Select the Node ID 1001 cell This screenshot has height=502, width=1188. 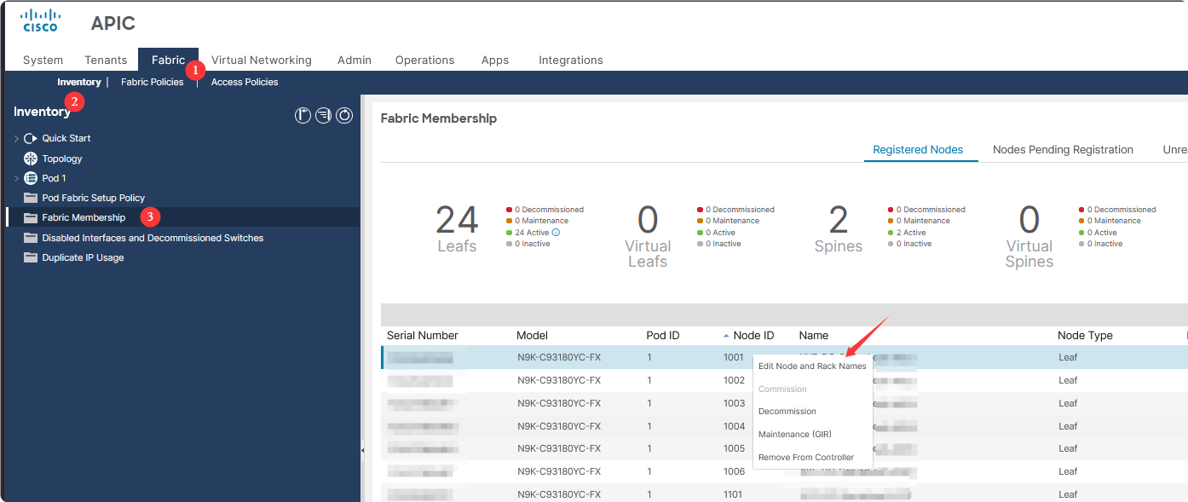point(734,357)
